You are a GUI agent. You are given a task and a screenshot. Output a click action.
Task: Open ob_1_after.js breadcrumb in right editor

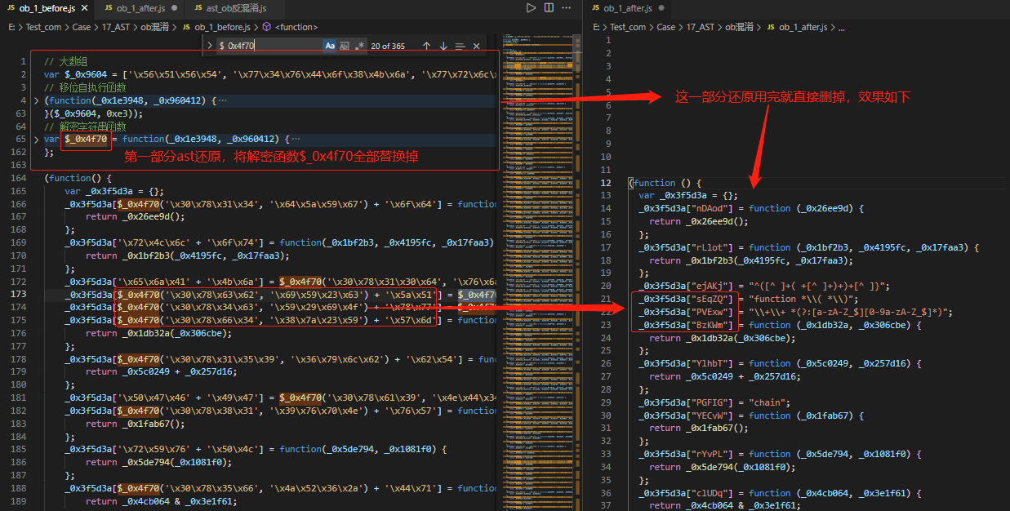pyautogui.click(x=804, y=27)
